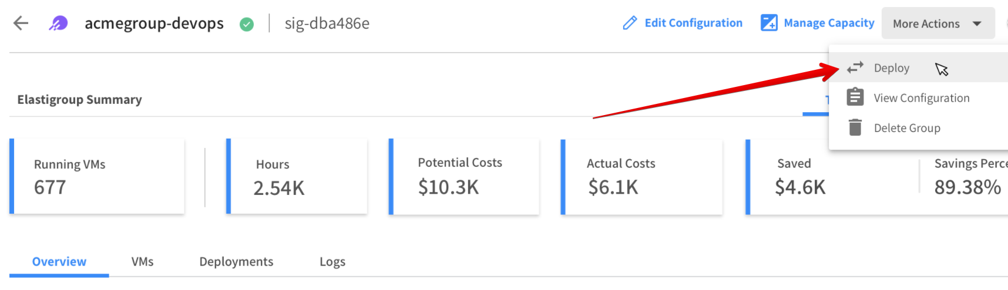
Task: Open the Deployments tab
Action: pos(236,262)
